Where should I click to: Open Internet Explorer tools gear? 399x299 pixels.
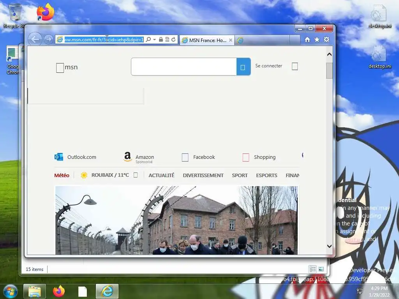tap(327, 39)
